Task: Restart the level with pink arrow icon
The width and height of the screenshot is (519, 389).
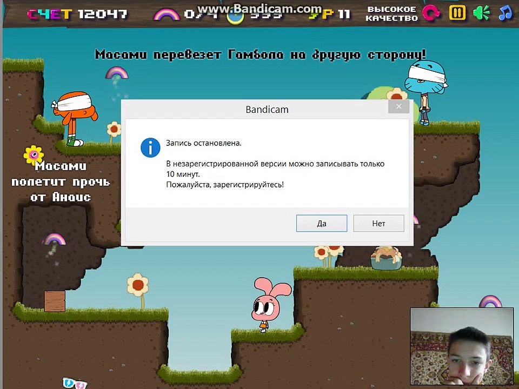Action: tap(431, 13)
